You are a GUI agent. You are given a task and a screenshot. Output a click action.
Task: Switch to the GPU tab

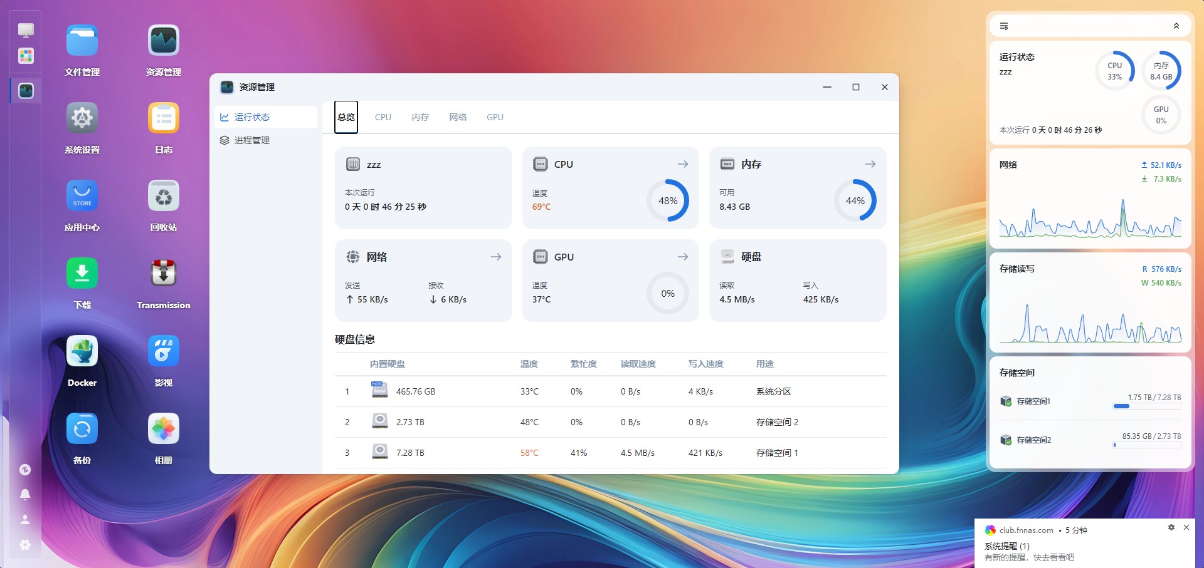[495, 117]
